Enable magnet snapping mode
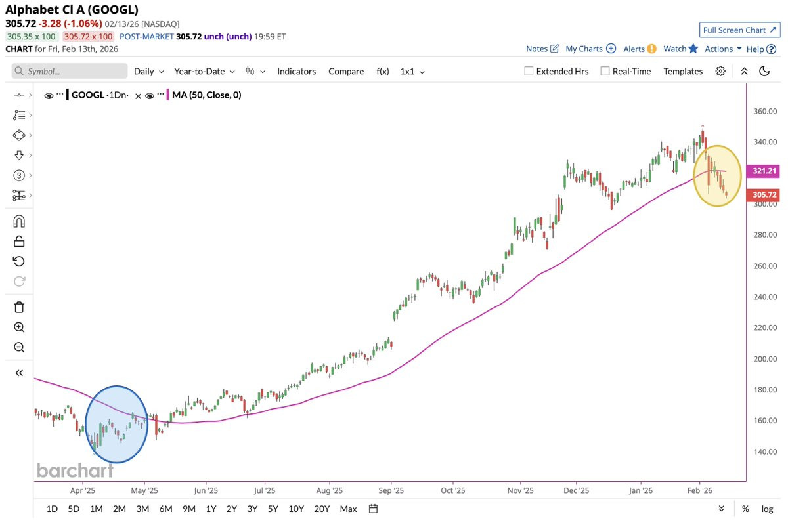 19,221
